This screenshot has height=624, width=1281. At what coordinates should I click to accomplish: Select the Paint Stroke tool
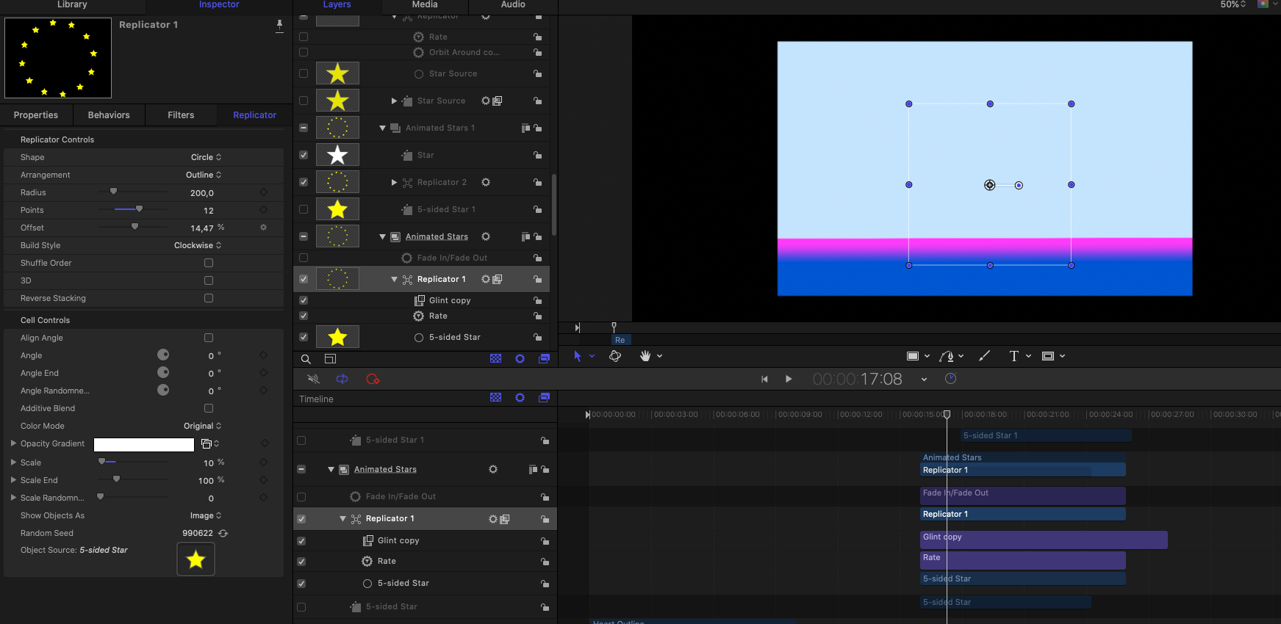point(984,356)
